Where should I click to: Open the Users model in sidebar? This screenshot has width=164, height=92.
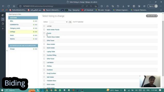[x=12, y=35]
